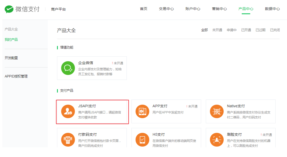The height and width of the screenshot is (157, 287).
Task: Filter products by 未开通
Action: point(217,30)
